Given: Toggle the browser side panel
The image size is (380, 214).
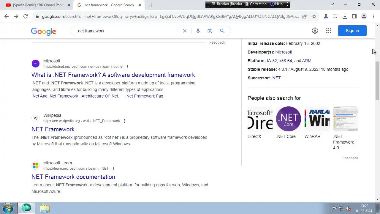Looking at the screenshot, I should pyautogui.click(x=354, y=17).
